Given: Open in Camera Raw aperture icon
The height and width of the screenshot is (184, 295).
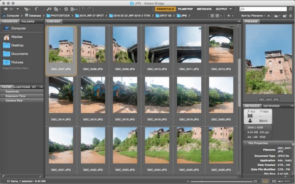Looking at the screenshot, I should pyautogui.click(x=66, y=9).
